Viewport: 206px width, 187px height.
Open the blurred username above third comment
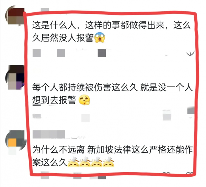point(49,134)
